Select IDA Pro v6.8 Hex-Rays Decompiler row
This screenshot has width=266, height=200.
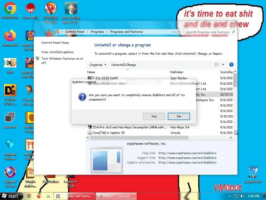(127, 127)
